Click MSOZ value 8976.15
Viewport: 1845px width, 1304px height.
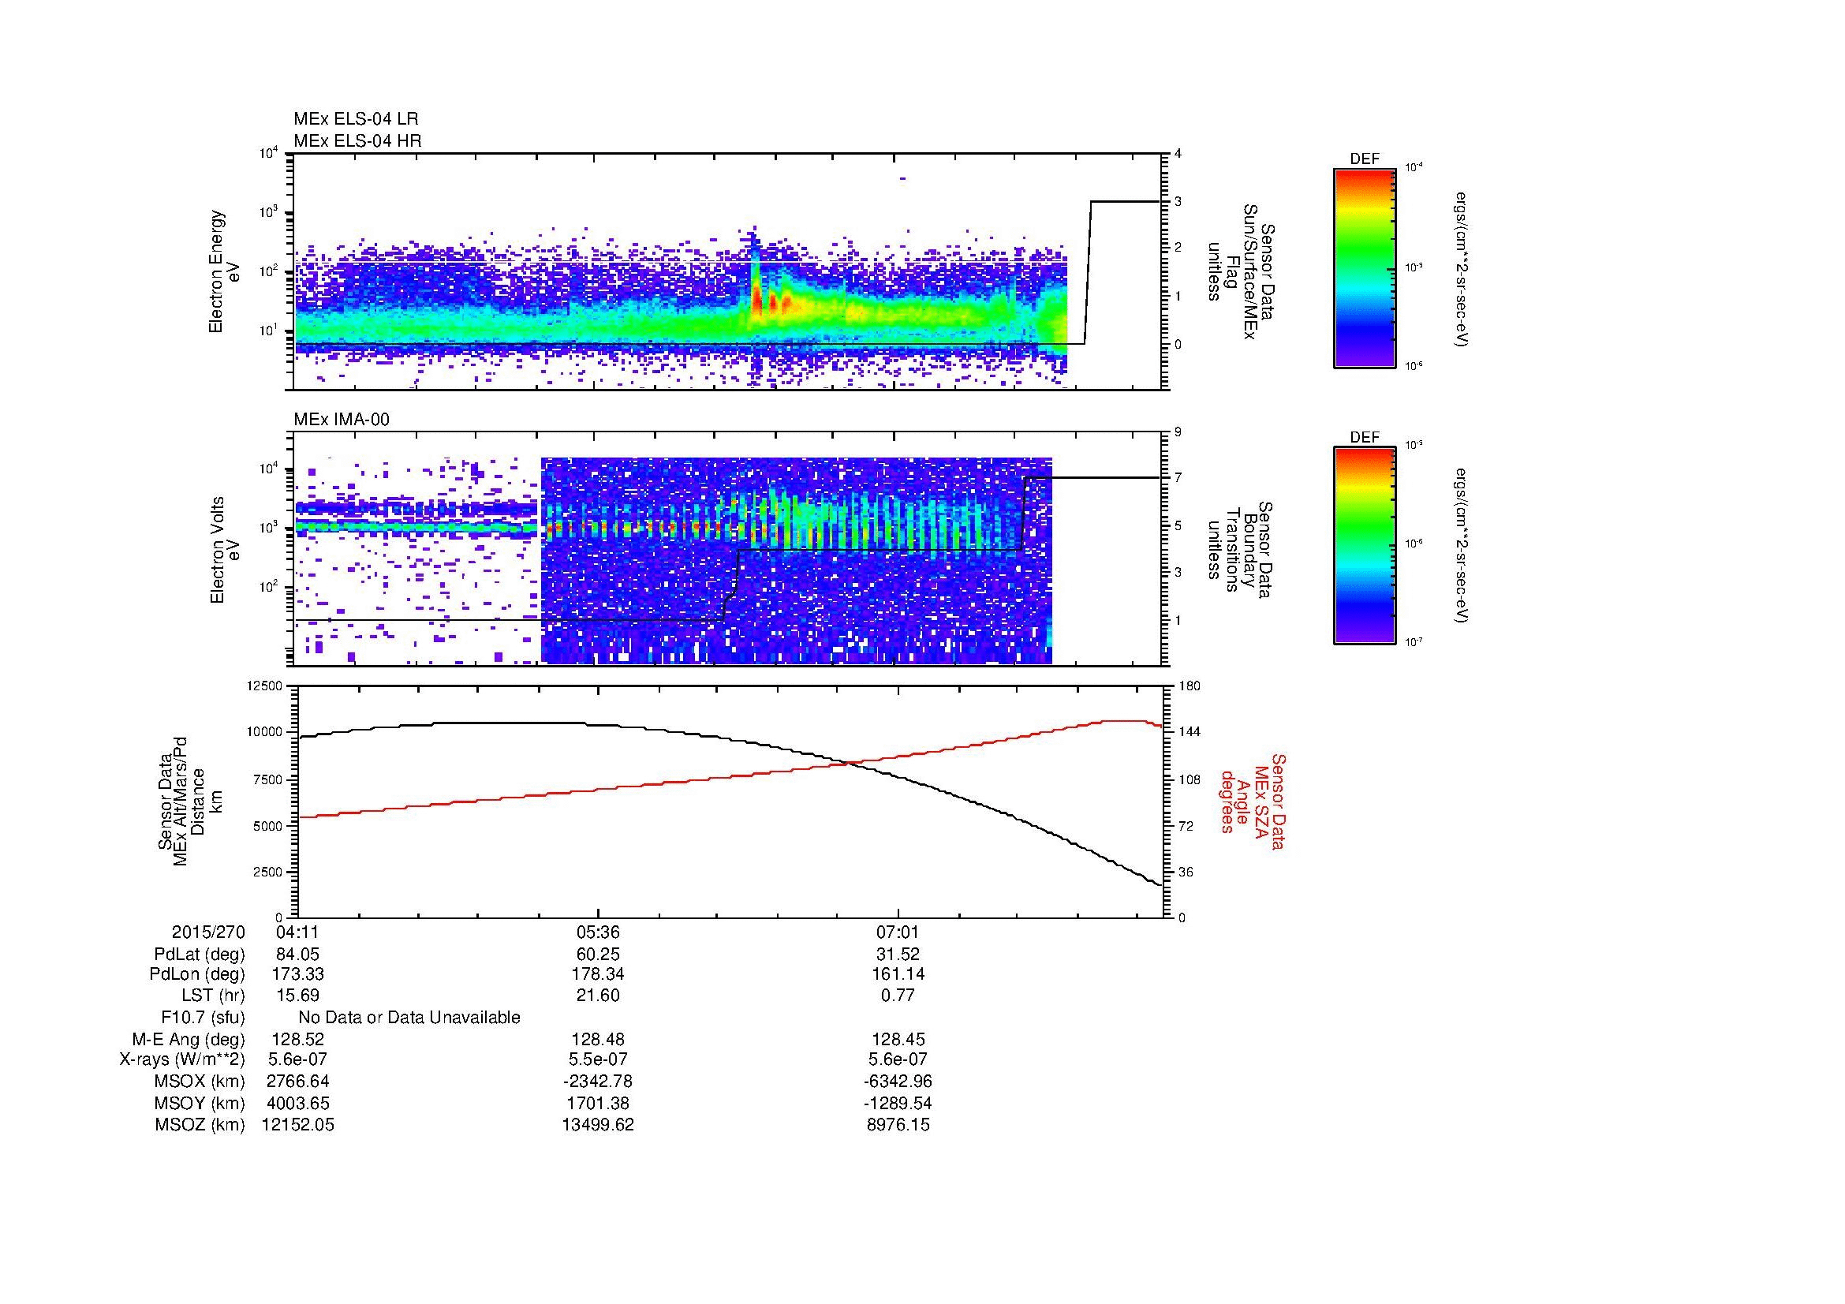pyautogui.click(x=898, y=1125)
